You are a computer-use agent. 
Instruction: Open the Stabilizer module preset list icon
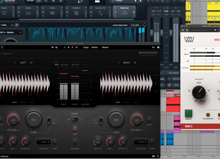click(67, 16)
